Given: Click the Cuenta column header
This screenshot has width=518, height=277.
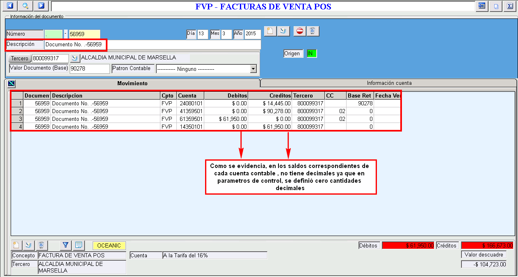Looking at the screenshot, I should point(190,95).
